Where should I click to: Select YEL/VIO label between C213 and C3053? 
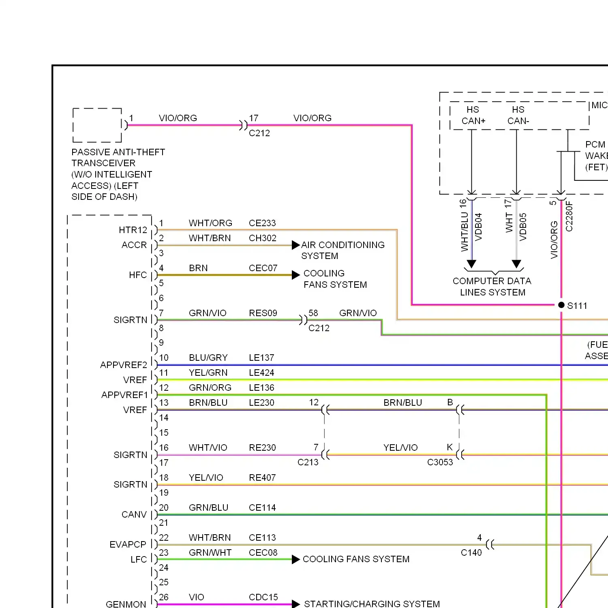(x=400, y=448)
